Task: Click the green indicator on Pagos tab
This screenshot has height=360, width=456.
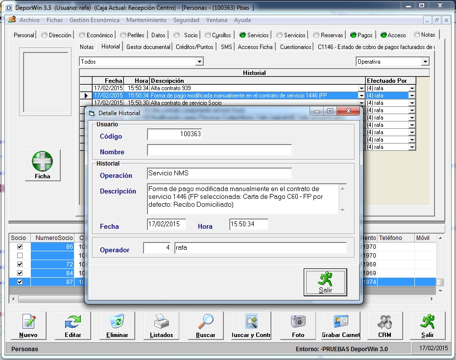Action: [x=353, y=35]
